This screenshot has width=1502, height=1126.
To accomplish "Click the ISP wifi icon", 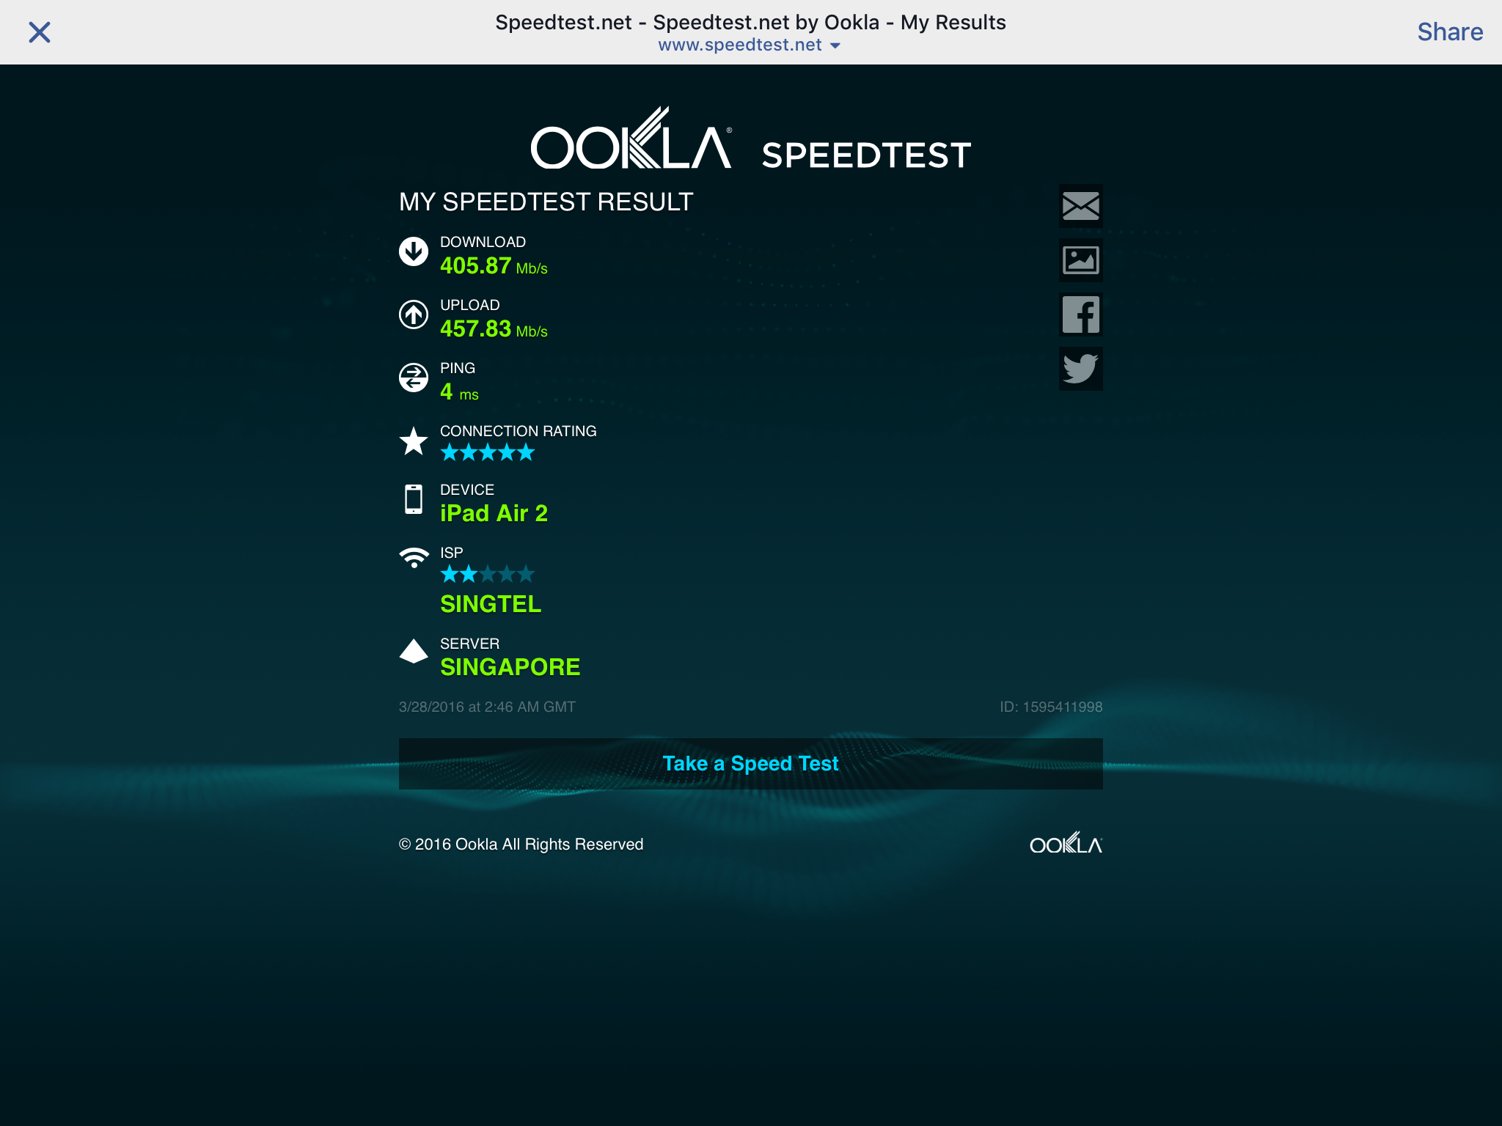I will click(x=414, y=558).
